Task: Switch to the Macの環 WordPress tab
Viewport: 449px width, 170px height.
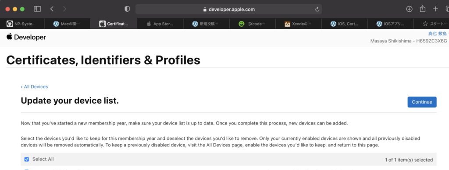Action: pyautogui.click(x=67, y=24)
